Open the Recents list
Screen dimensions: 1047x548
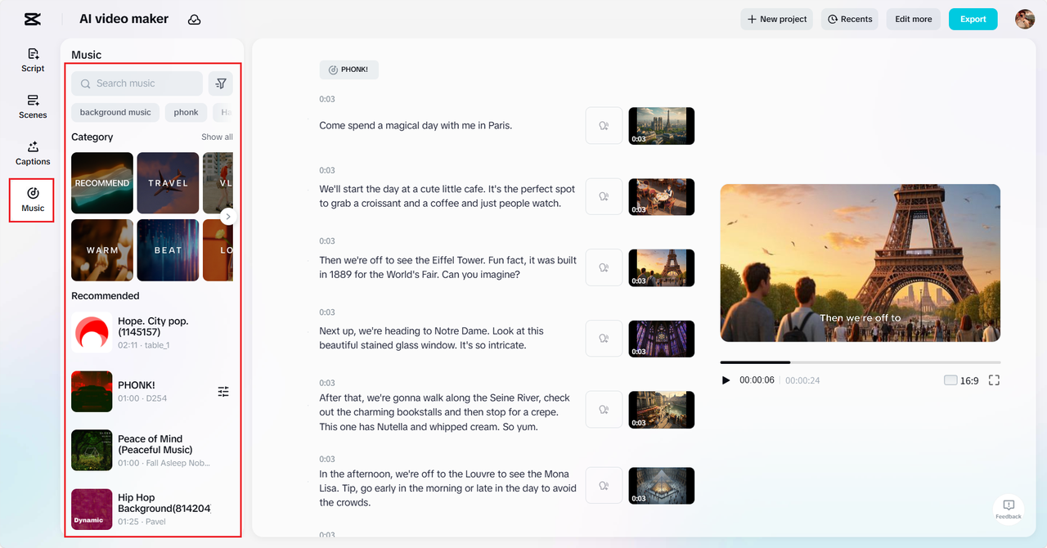850,19
